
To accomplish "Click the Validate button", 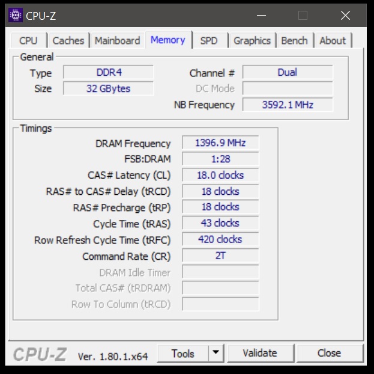I will point(260,353).
